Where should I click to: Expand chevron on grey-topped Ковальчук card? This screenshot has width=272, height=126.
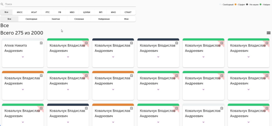click(203, 122)
